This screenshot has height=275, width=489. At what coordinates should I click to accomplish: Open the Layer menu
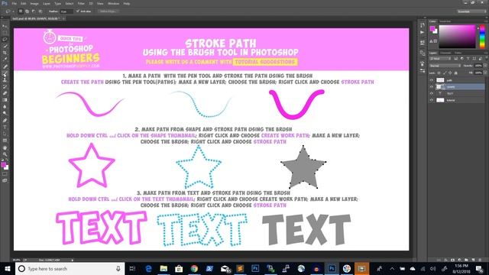click(46, 3)
